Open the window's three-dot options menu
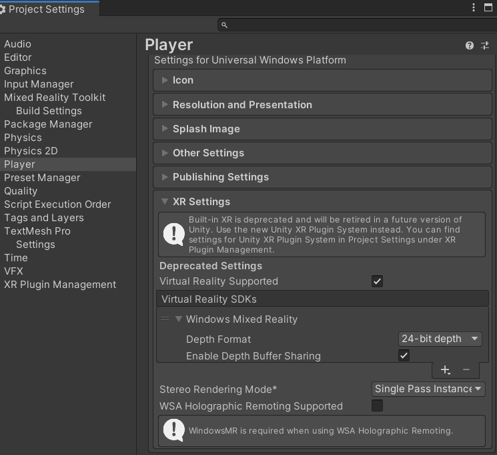The height and width of the screenshot is (455, 497). click(474, 7)
